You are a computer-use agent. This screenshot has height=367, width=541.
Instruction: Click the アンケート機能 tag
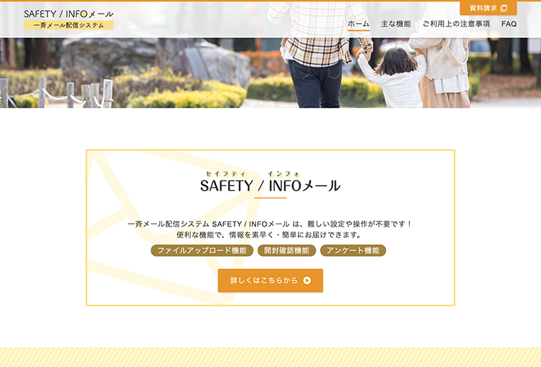coord(353,251)
